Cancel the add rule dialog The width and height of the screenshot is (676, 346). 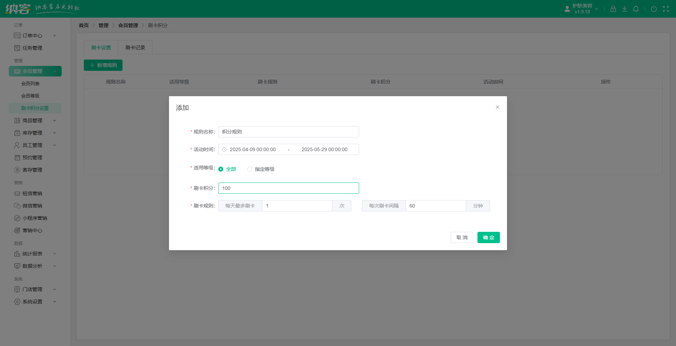point(462,237)
